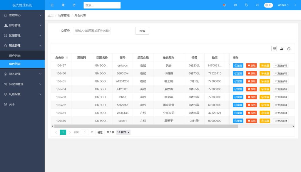Open the column display settings icon above the table
Image resolution: width=301 pixels, height=172 pixels.
274,49
